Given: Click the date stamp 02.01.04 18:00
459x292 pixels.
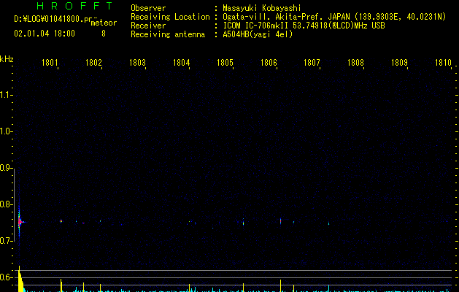Looking at the screenshot, I should [x=45, y=34].
